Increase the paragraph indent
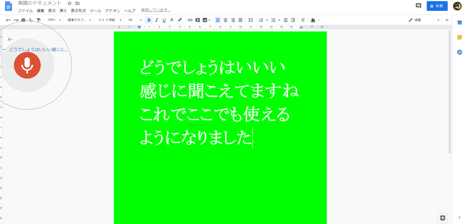Image resolution: width=466 pixels, height=224 pixels. [293, 20]
